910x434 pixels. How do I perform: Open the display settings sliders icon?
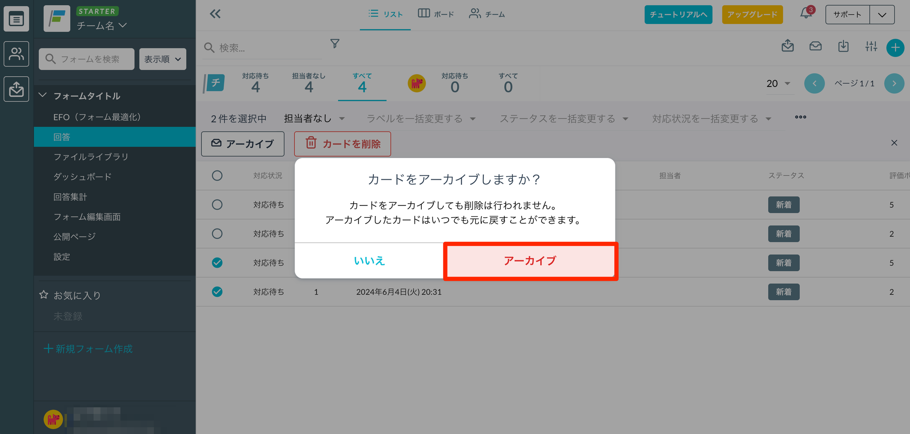pos(871,46)
